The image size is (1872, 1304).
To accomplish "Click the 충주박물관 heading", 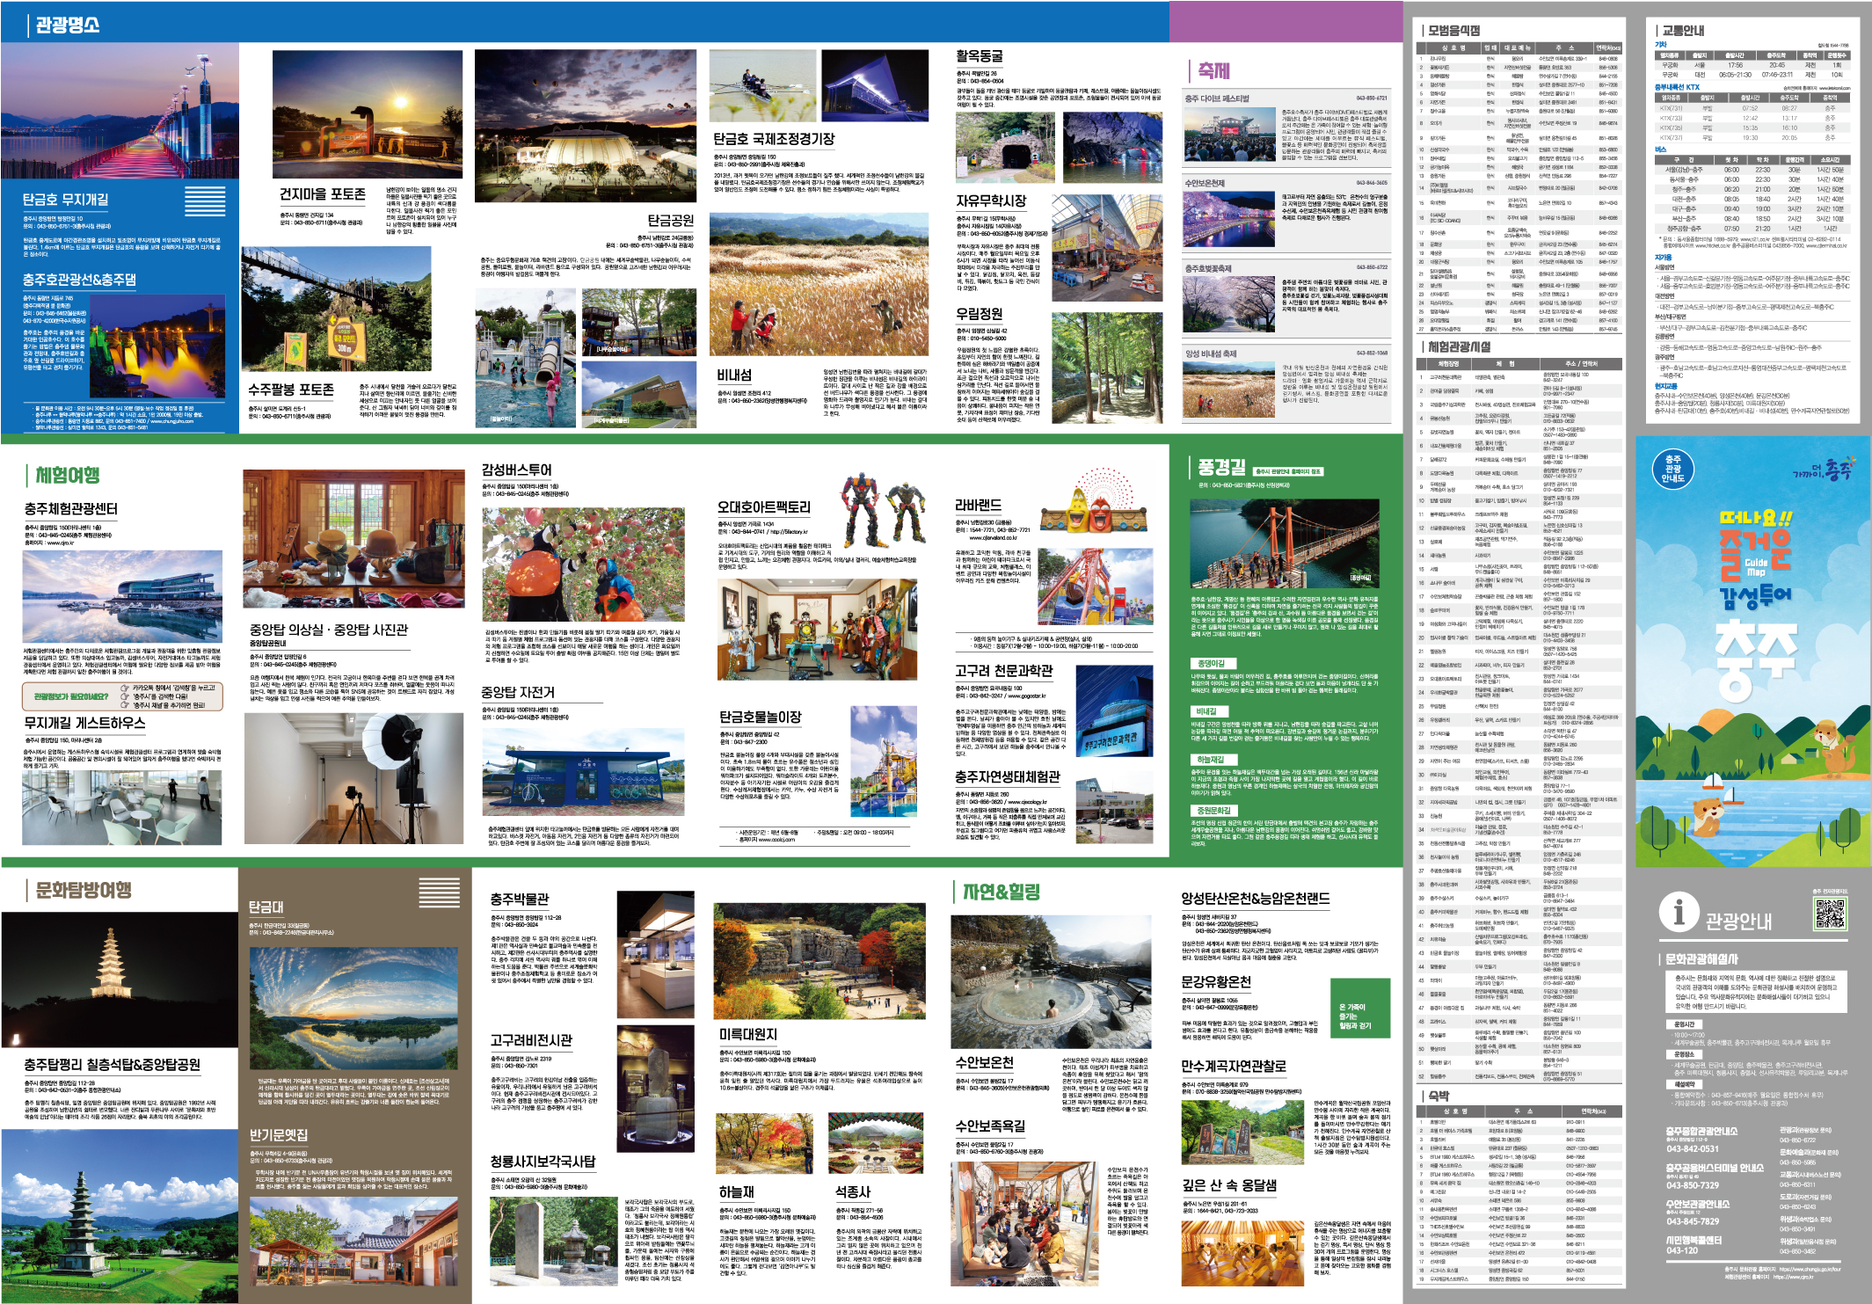I will (x=519, y=900).
